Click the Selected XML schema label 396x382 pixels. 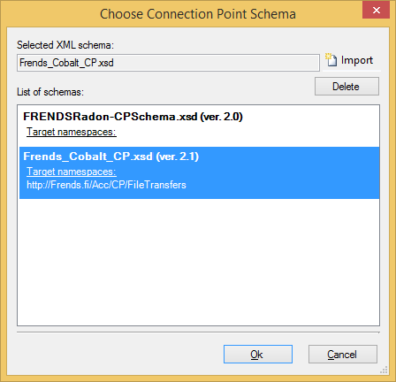click(x=65, y=45)
